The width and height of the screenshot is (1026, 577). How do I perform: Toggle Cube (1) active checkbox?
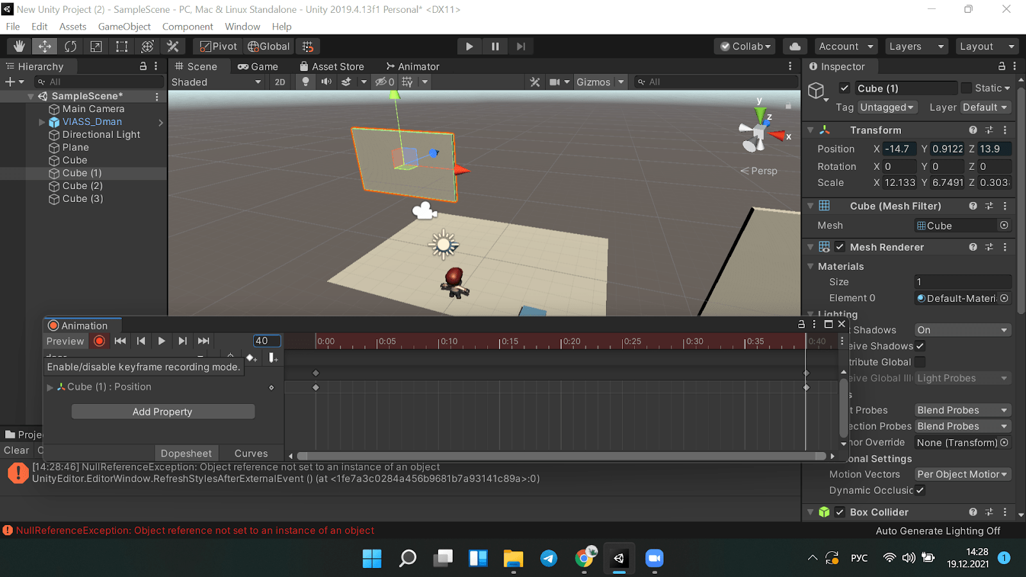845,88
